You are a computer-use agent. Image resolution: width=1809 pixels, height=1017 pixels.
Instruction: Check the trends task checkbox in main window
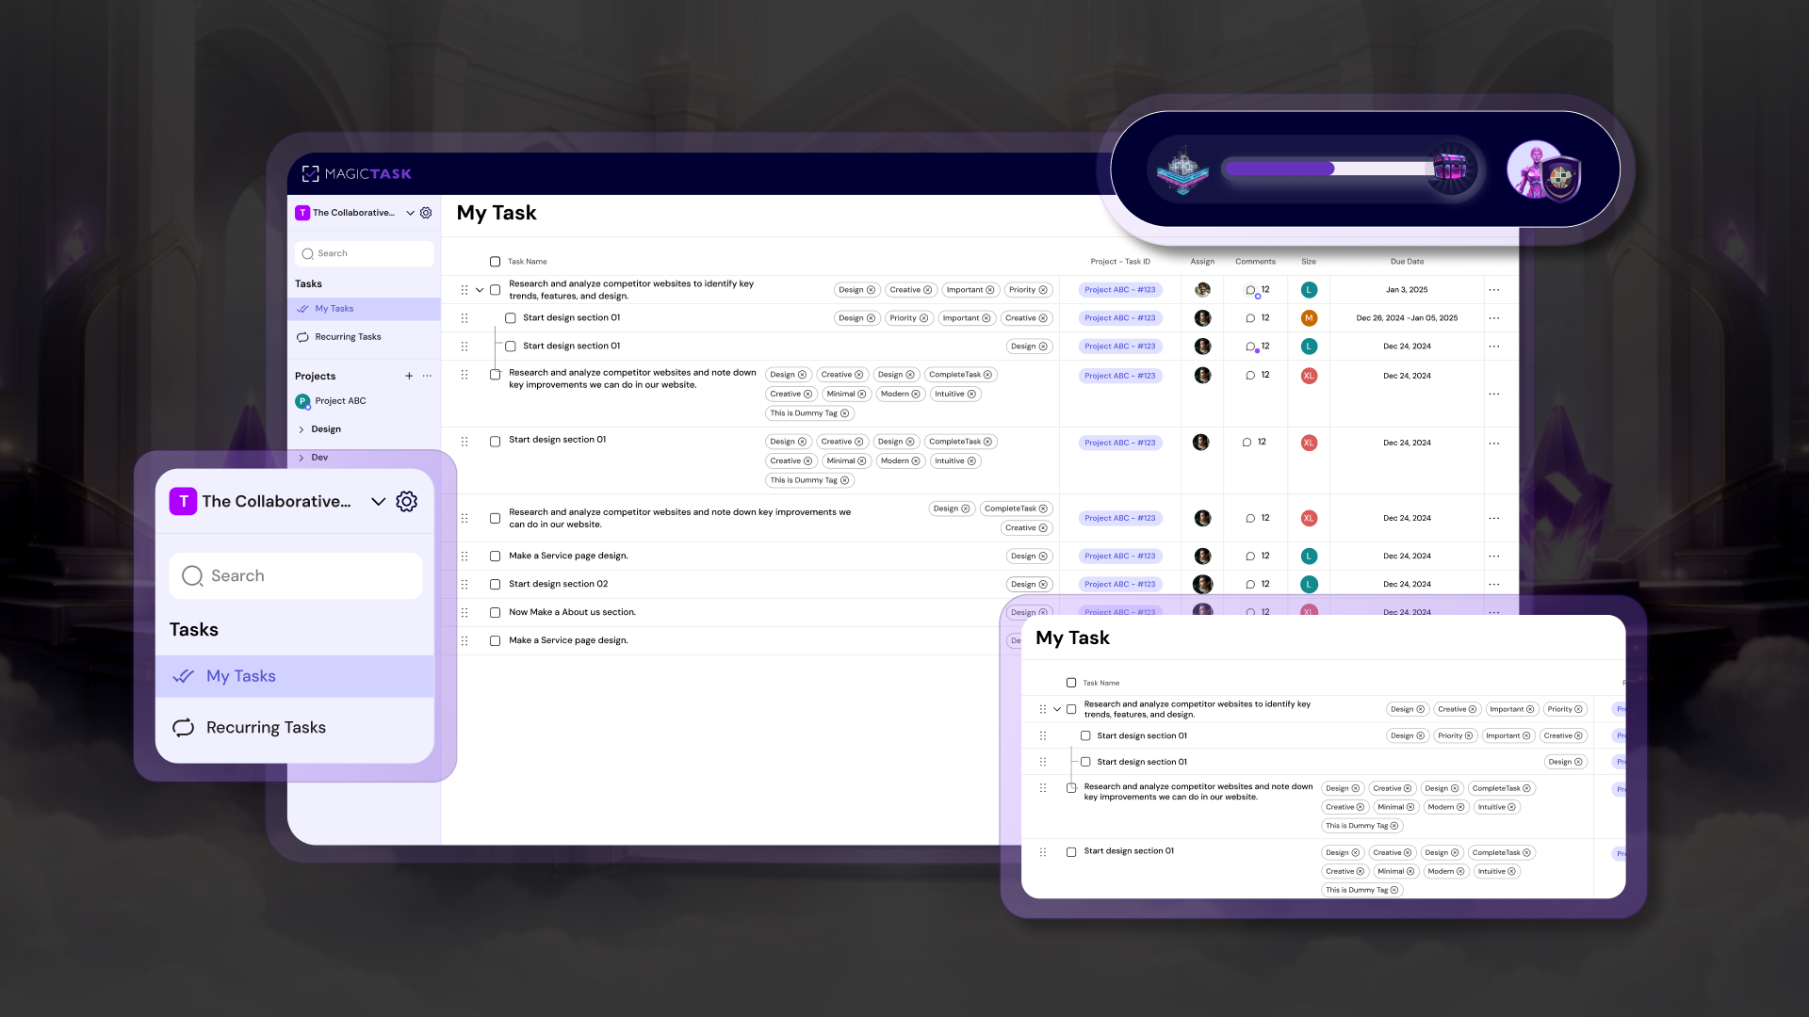coord(495,290)
